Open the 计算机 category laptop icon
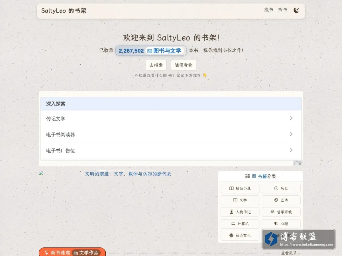The image size is (342, 256). [233, 224]
